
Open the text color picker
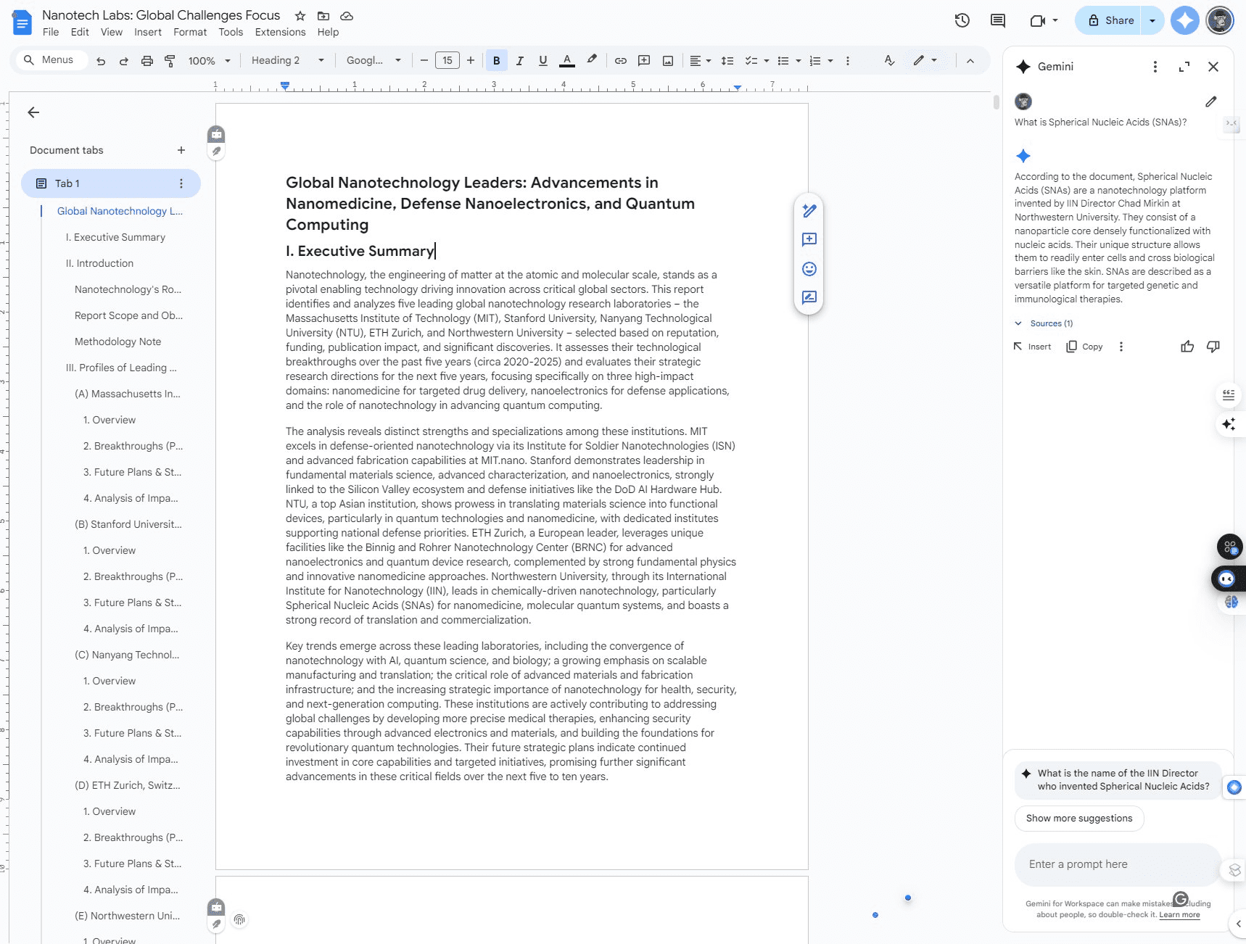pos(567,61)
